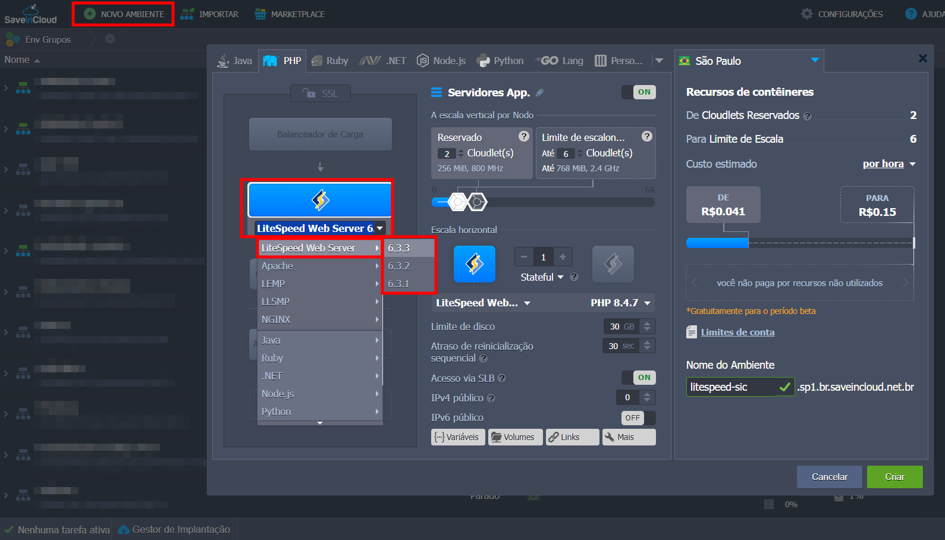The image size is (945, 540).
Task: Open help icon next to Stateful
Action: coord(574,277)
